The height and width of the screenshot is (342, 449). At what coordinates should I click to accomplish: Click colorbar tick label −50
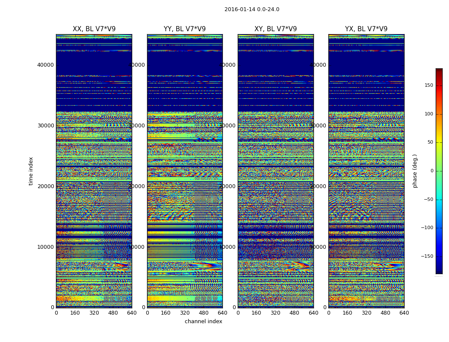(428, 200)
